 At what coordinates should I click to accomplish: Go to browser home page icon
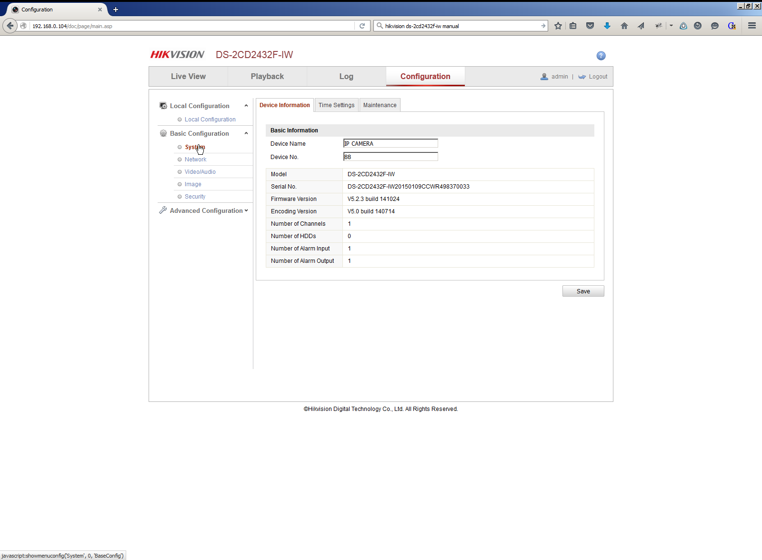624,26
